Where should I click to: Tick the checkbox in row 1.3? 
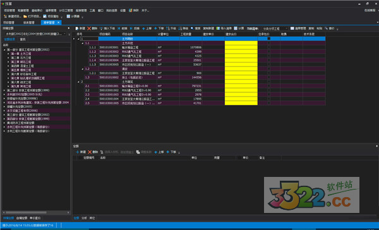pos(269,77)
